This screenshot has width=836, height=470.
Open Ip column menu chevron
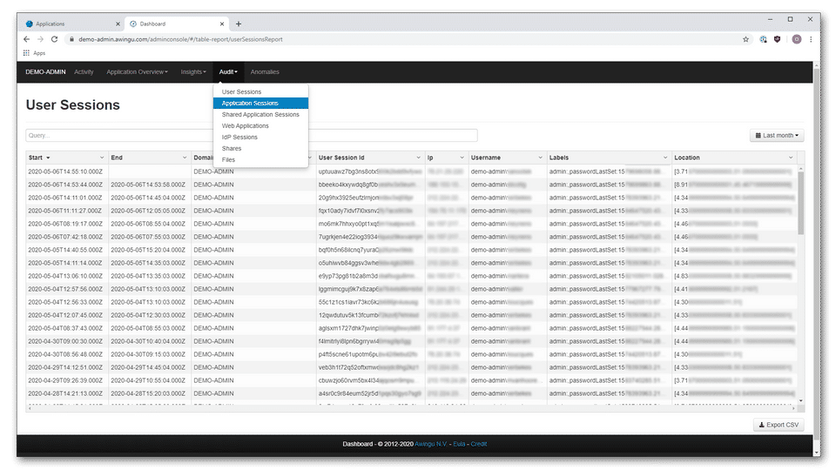[462, 158]
